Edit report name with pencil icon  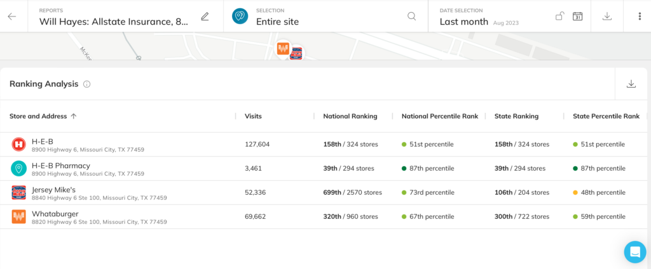[x=205, y=16]
